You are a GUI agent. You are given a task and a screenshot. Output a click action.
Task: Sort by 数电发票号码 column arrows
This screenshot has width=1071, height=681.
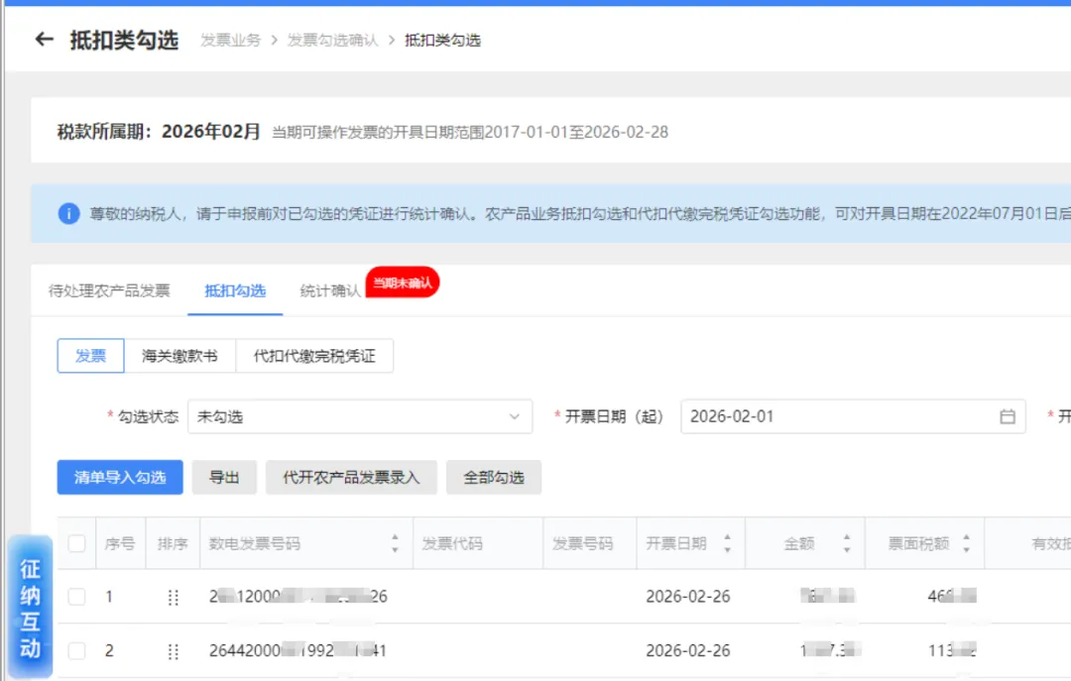coord(395,543)
